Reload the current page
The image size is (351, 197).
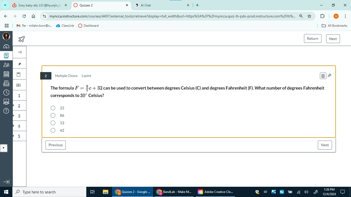[x=24, y=16]
